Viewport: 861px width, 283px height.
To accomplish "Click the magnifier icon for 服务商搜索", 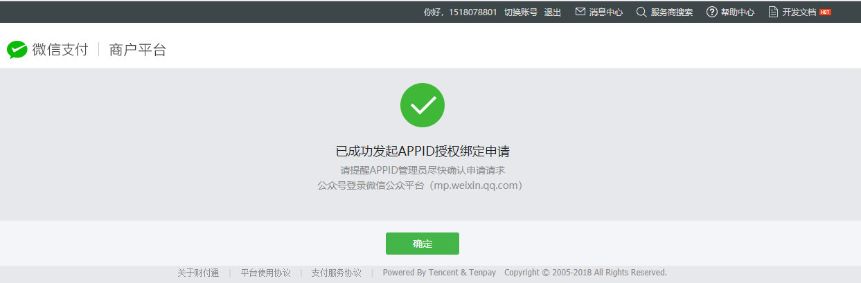I will pos(641,12).
